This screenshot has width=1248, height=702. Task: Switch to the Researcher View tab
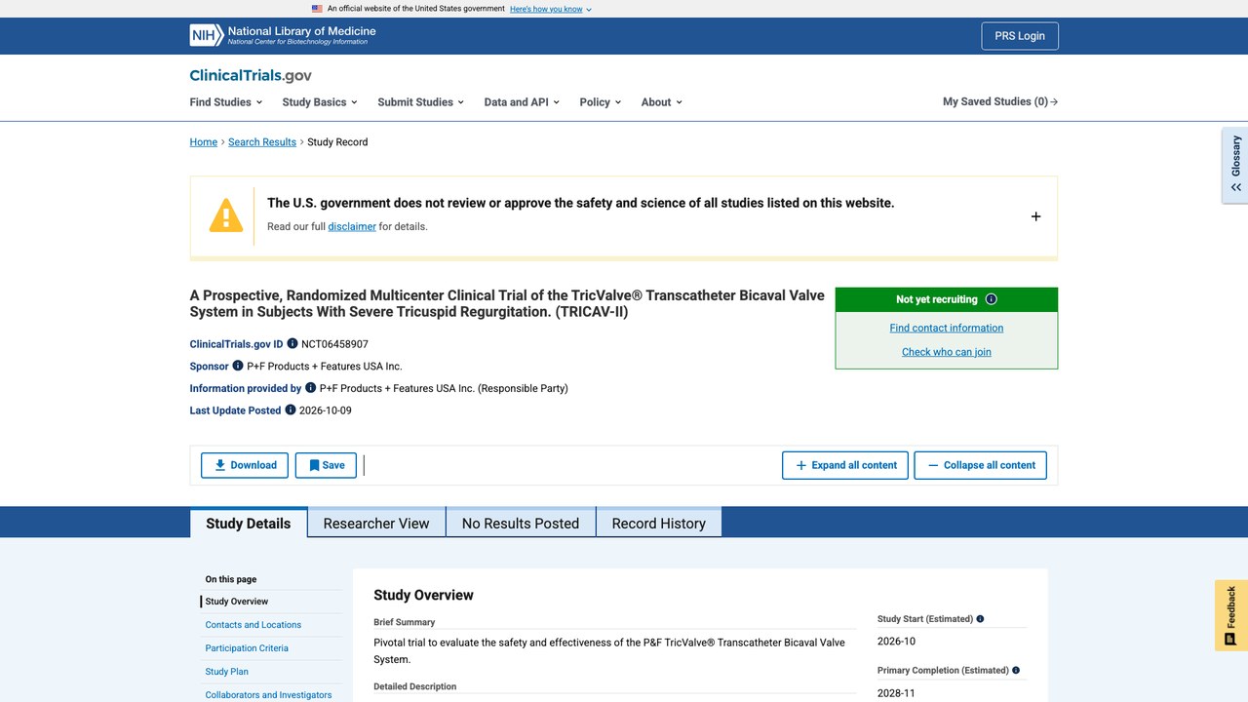(376, 524)
